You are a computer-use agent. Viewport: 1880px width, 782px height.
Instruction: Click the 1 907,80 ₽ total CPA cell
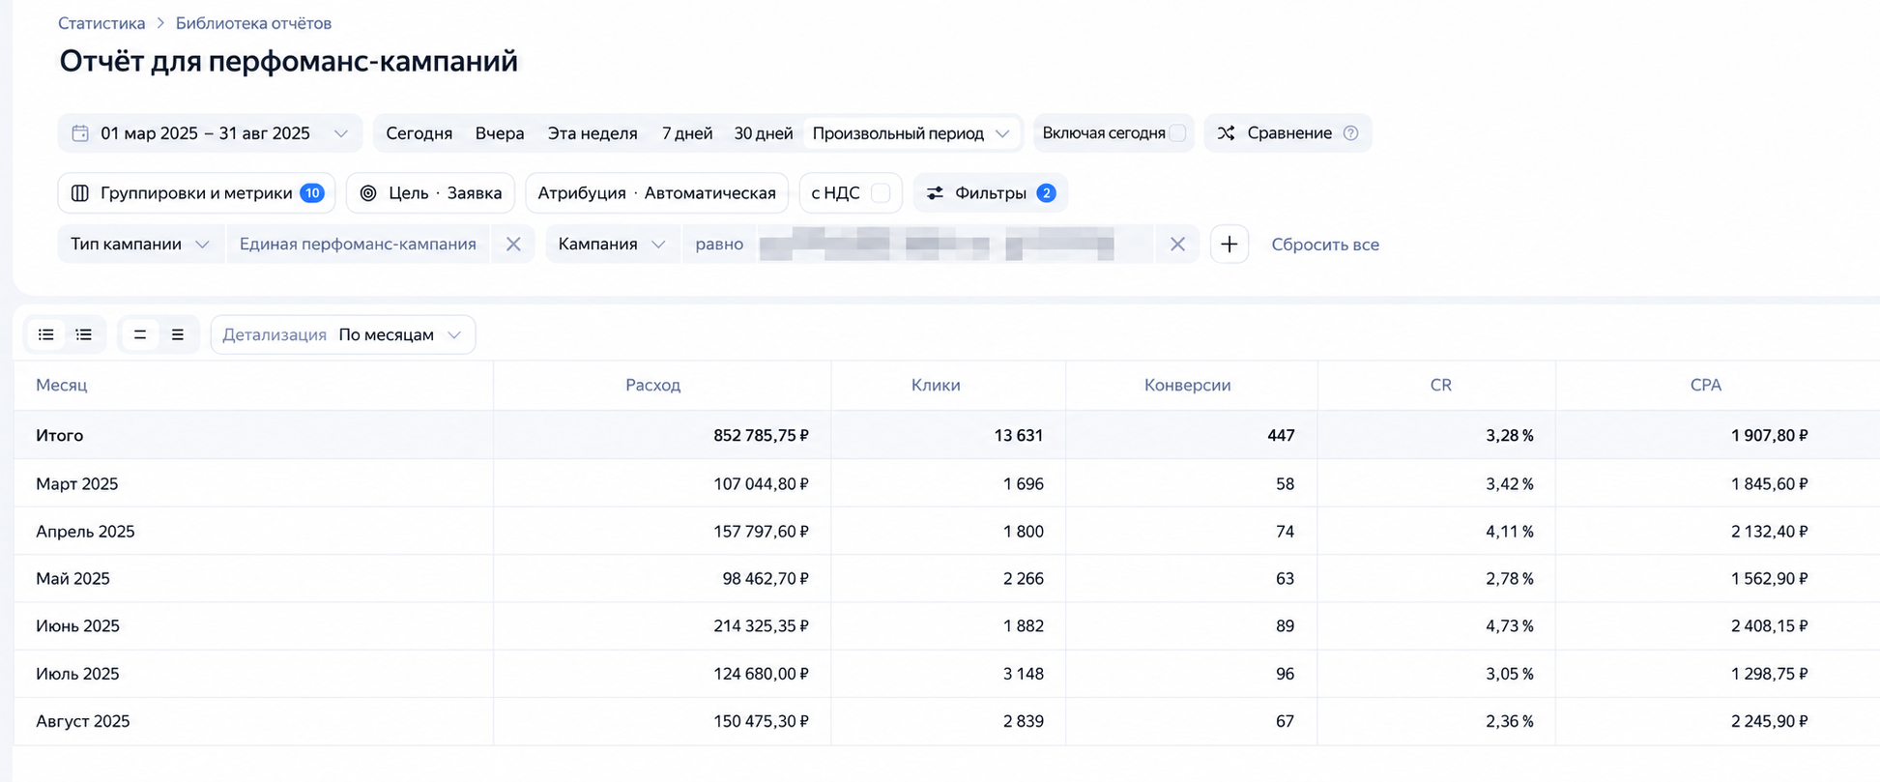pyautogui.click(x=1769, y=436)
